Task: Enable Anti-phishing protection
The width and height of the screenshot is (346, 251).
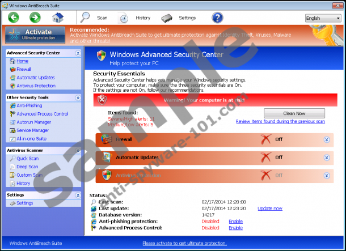Action: tap(235, 222)
